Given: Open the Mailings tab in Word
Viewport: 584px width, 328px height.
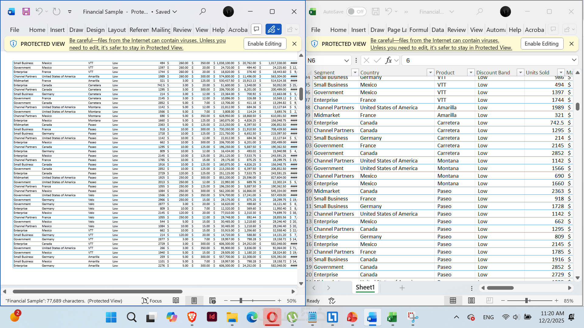Looking at the screenshot, I should point(161,30).
